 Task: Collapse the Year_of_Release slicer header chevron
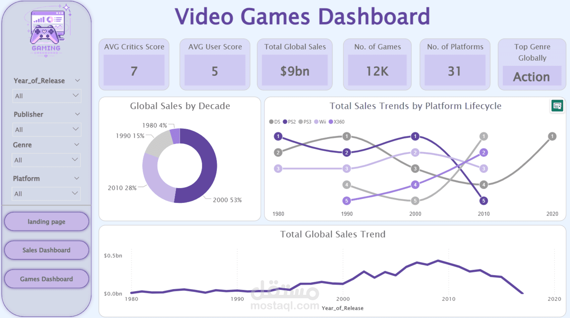77,81
